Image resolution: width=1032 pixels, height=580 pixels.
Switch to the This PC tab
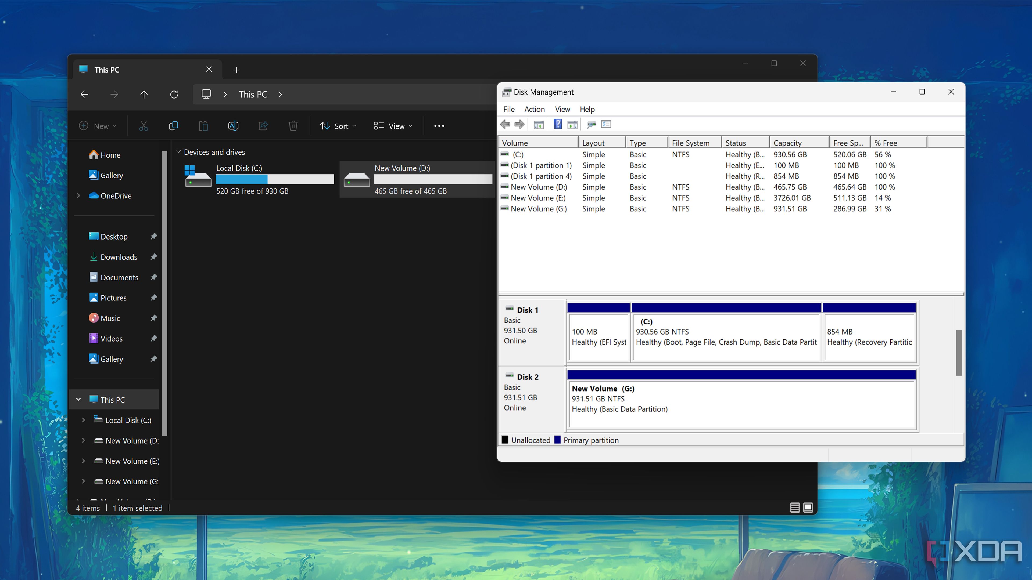pos(107,69)
